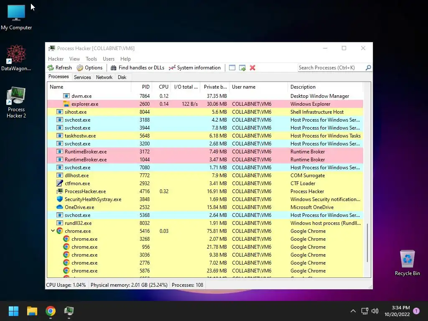Viewport: 428px width, 321px height.
Task: Click the OneDrive.exe cloud icon
Action: [x=59, y=207]
